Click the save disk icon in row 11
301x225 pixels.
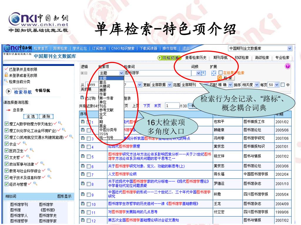[x=83, y=212]
